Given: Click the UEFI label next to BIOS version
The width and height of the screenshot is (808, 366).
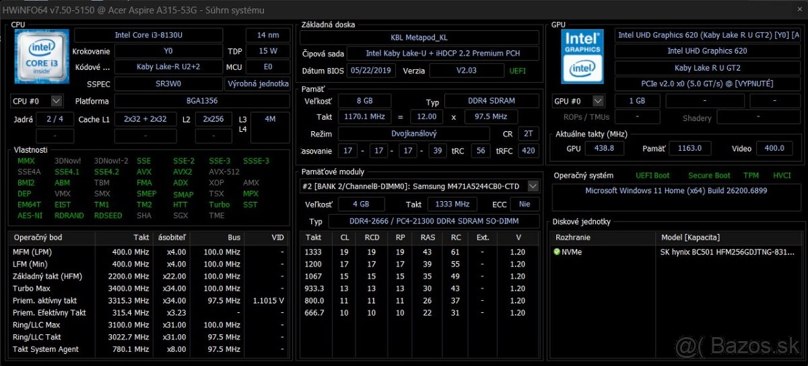Looking at the screenshot, I should (518, 71).
